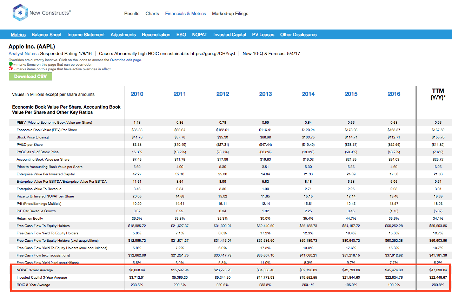This screenshot has width=452, height=292.
Task: Open the Adjustments tab
Action: click(123, 34)
